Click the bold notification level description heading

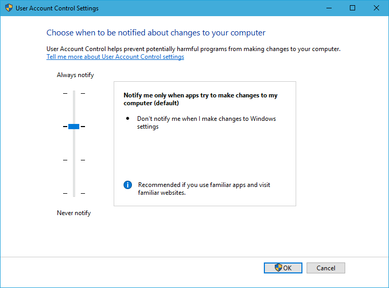click(200, 99)
